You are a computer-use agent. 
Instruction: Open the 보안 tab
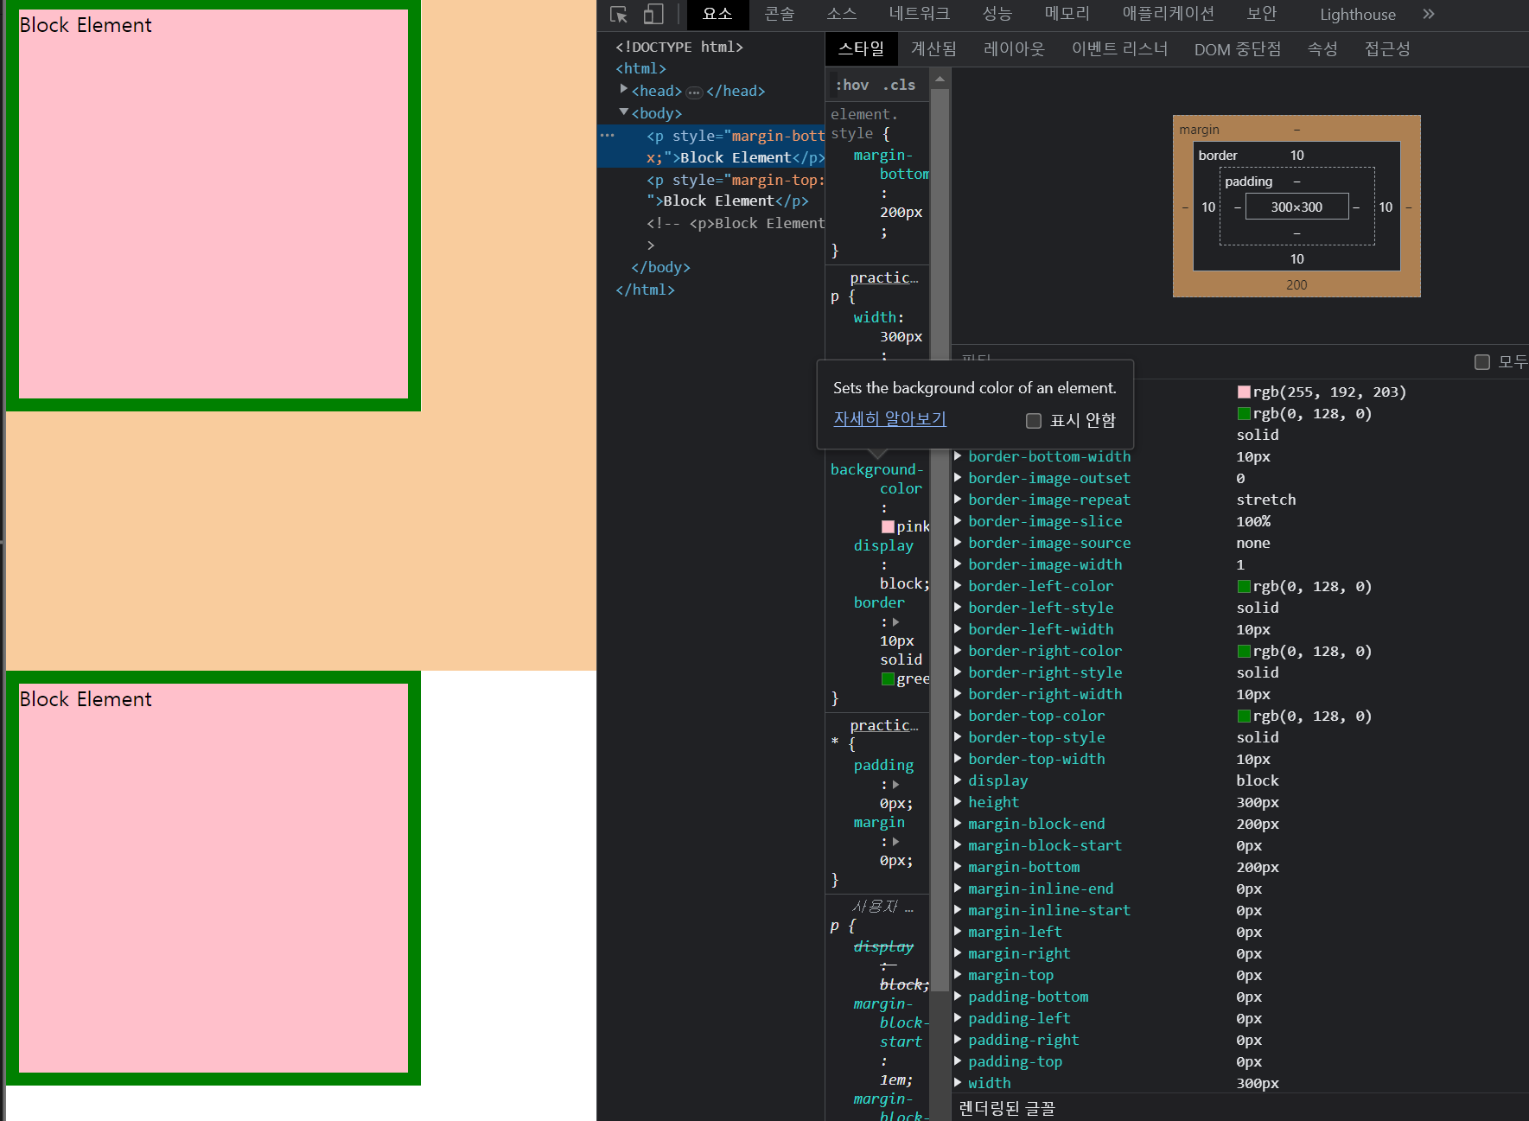point(1262,15)
